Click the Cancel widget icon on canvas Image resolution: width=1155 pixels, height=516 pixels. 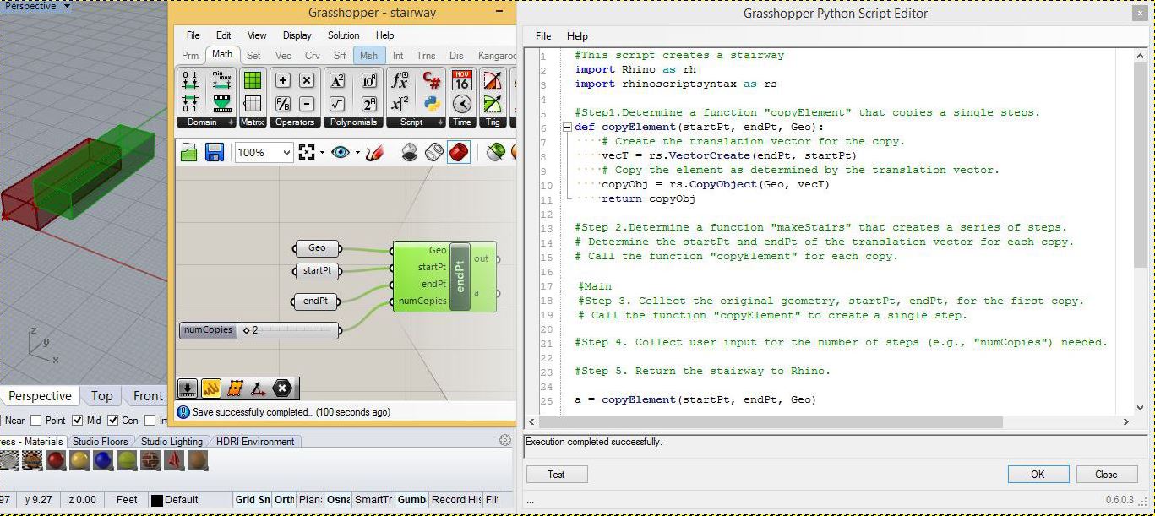pyautogui.click(x=282, y=388)
